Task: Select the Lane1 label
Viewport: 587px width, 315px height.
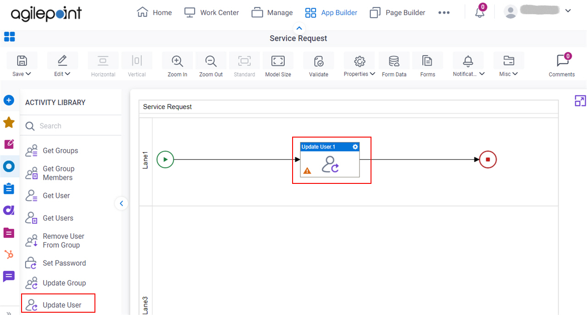Action: 145,160
